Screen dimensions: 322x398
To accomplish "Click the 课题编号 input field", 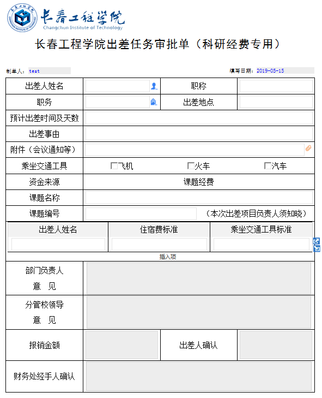I will tap(141, 213).
